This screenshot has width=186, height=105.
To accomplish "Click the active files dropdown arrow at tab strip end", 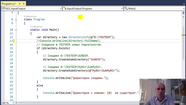I will coord(184,4).
